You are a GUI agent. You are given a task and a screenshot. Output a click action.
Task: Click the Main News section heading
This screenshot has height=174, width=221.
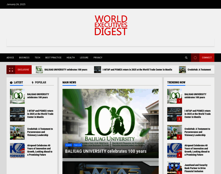pyautogui.click(x=69, y=82)
